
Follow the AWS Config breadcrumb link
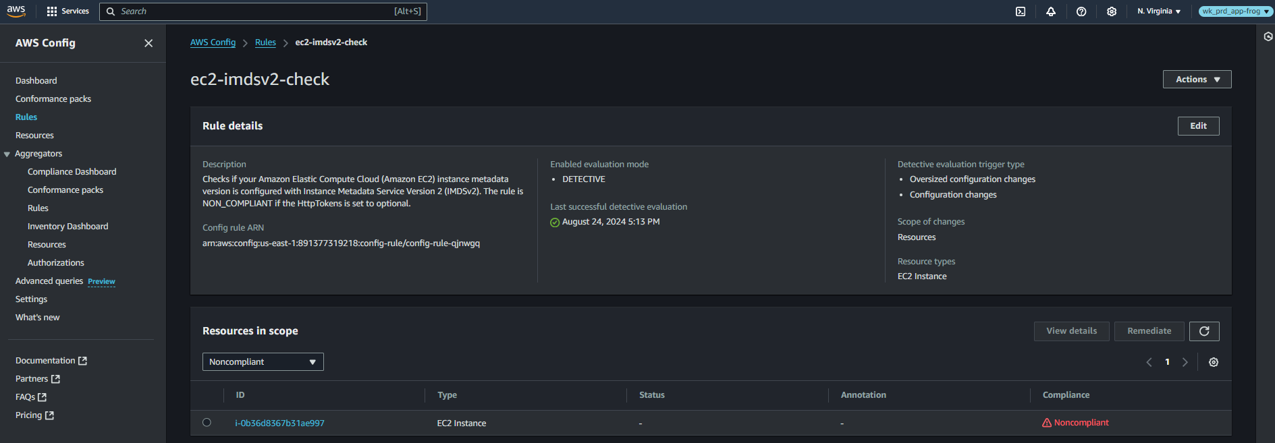pyautogui.click(x=213, y=42)
